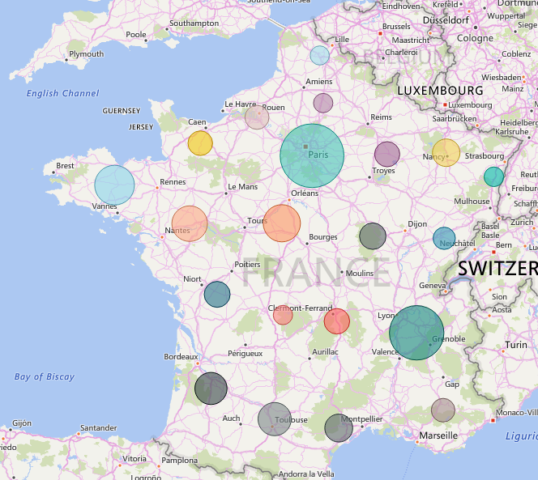Viewport: 538px width, 480px height.
Task: Click the Cologne city label
Action: [x=475, y=38]
